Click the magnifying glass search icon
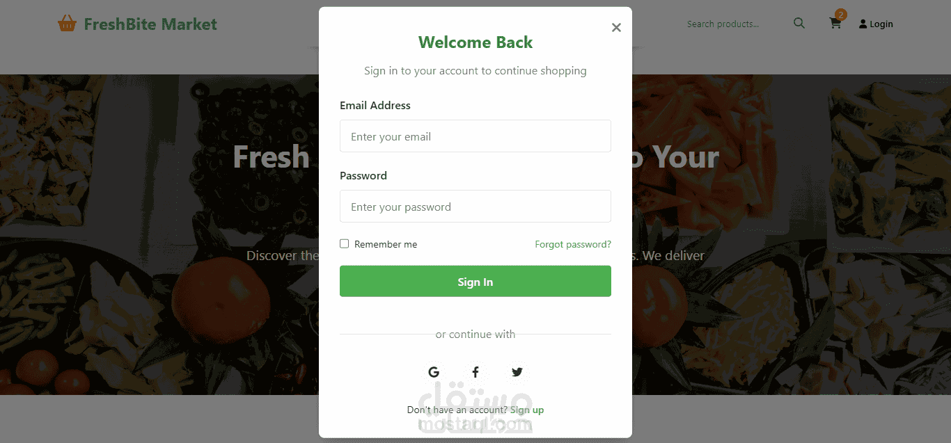The height and width of the screenshot is (443, 951). [x=799, y=24]
